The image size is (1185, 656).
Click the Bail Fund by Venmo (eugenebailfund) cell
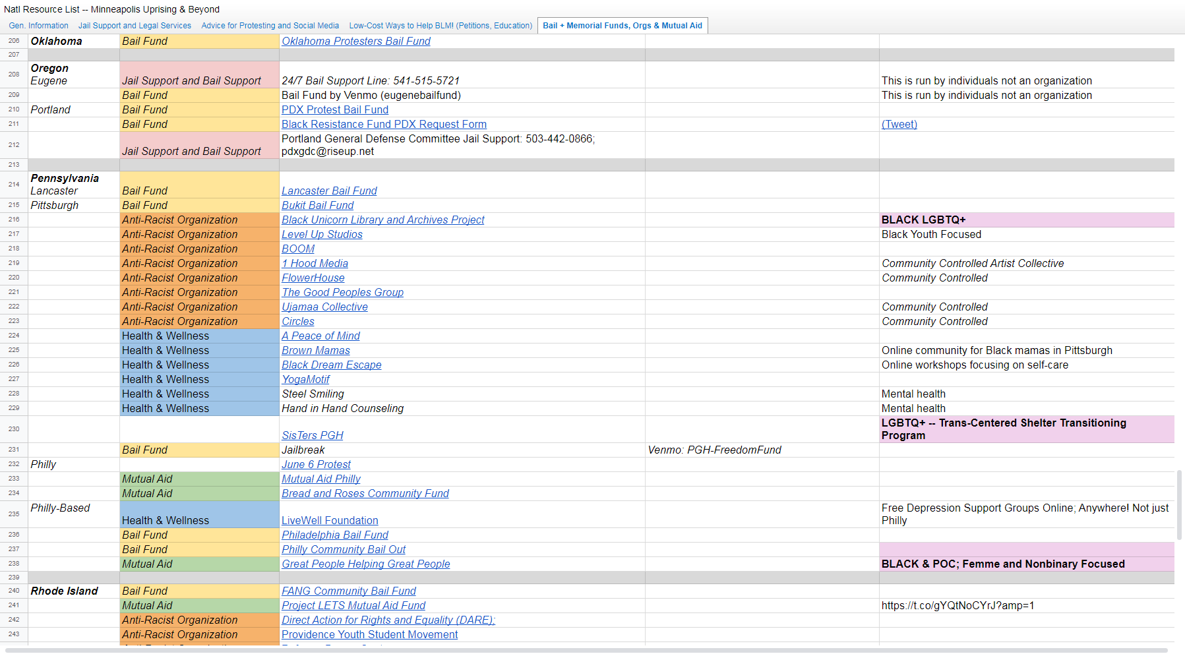click(462, 95)
